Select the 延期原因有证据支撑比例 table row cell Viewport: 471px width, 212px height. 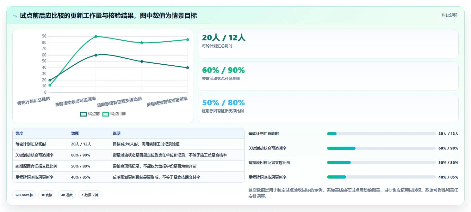(x=36, y=166)
